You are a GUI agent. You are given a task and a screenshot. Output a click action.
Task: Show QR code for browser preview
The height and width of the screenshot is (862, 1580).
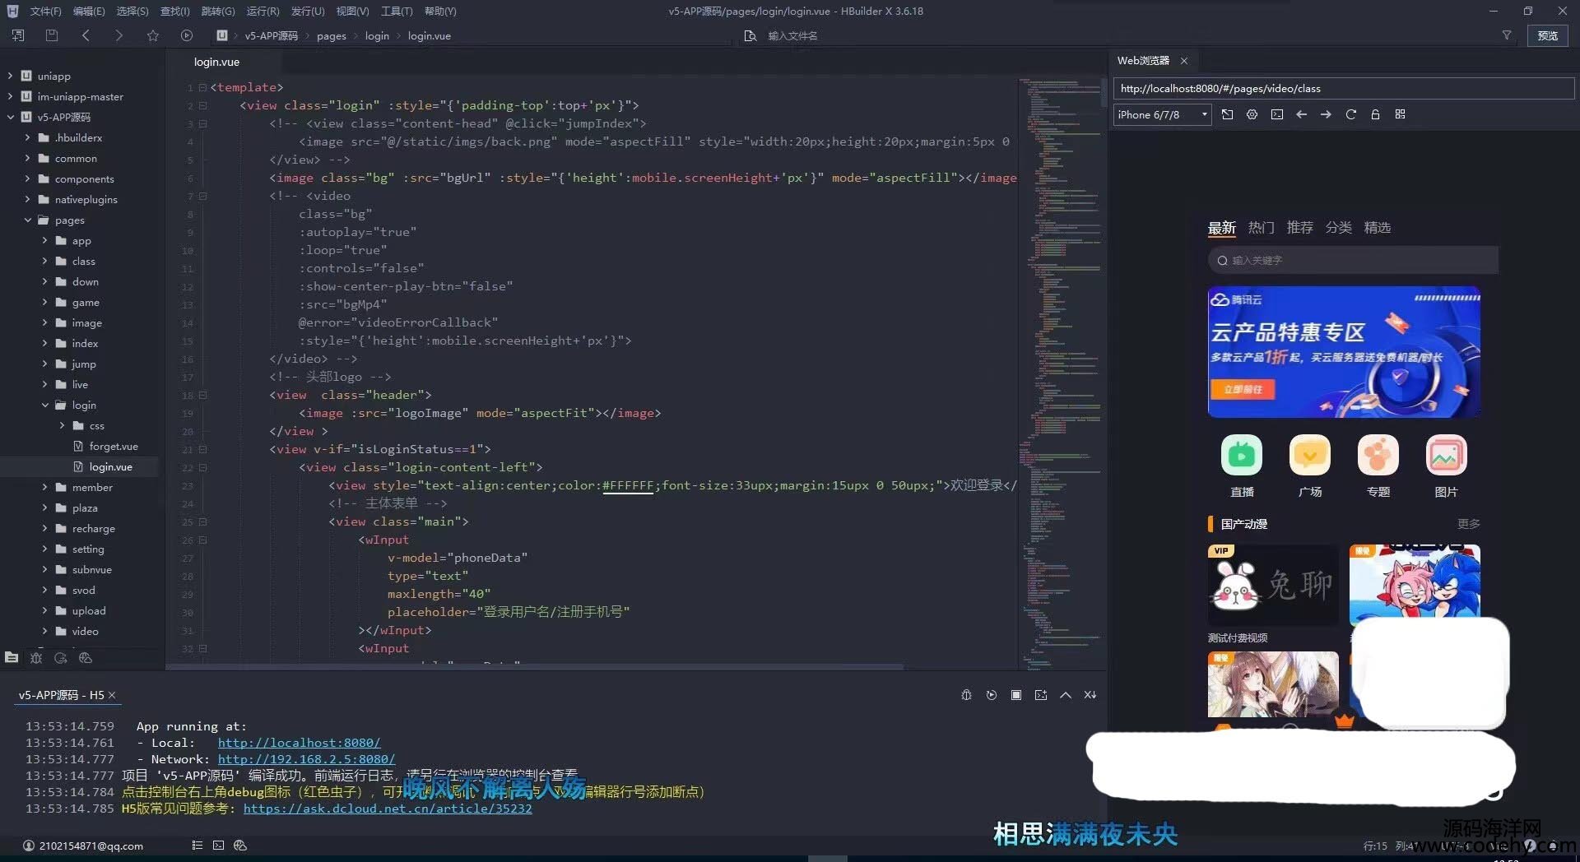[1400, 114]
